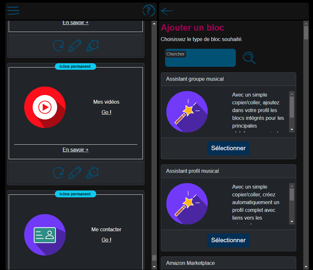Open the hamburger menu icon
This screenshot has width=313, height=270.
(x=13, y=11)
